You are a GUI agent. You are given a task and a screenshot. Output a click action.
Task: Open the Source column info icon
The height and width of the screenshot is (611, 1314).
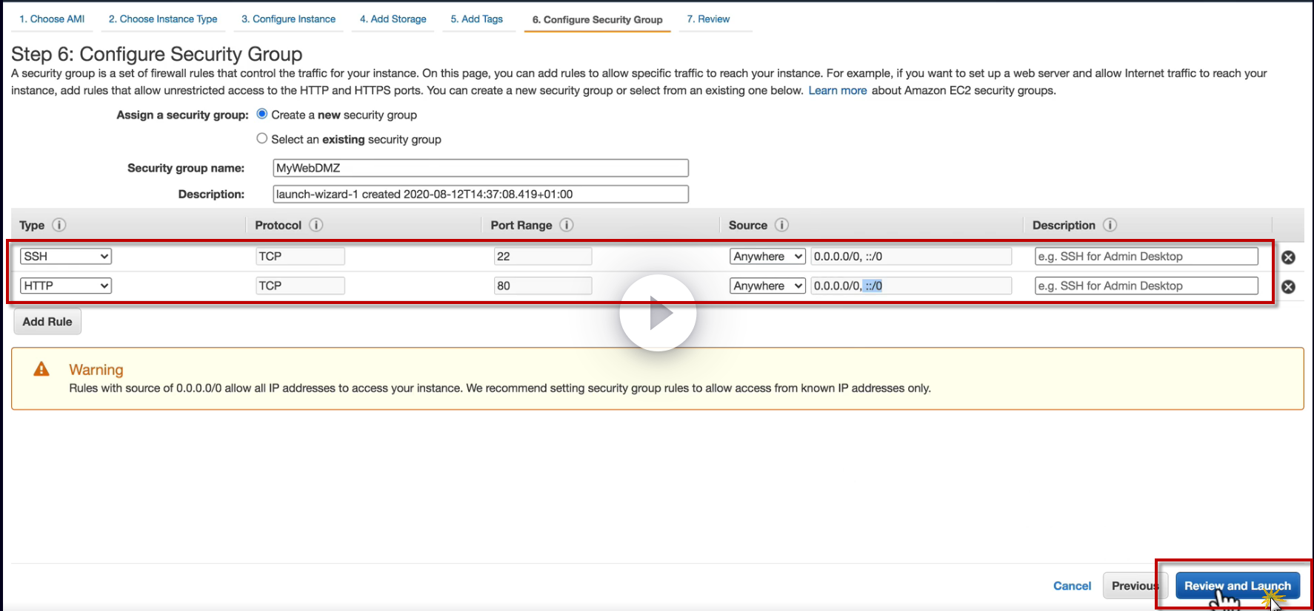click(x=781, y=225)
